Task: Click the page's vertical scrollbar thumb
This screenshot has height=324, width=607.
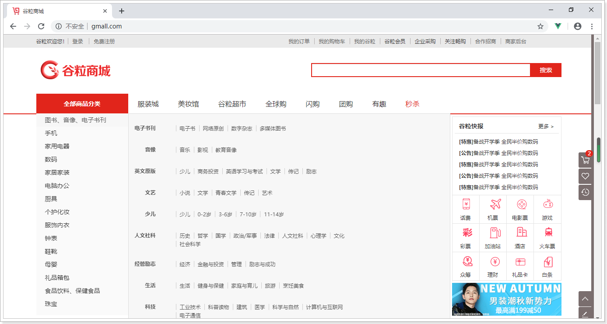Action: [597, 72]
